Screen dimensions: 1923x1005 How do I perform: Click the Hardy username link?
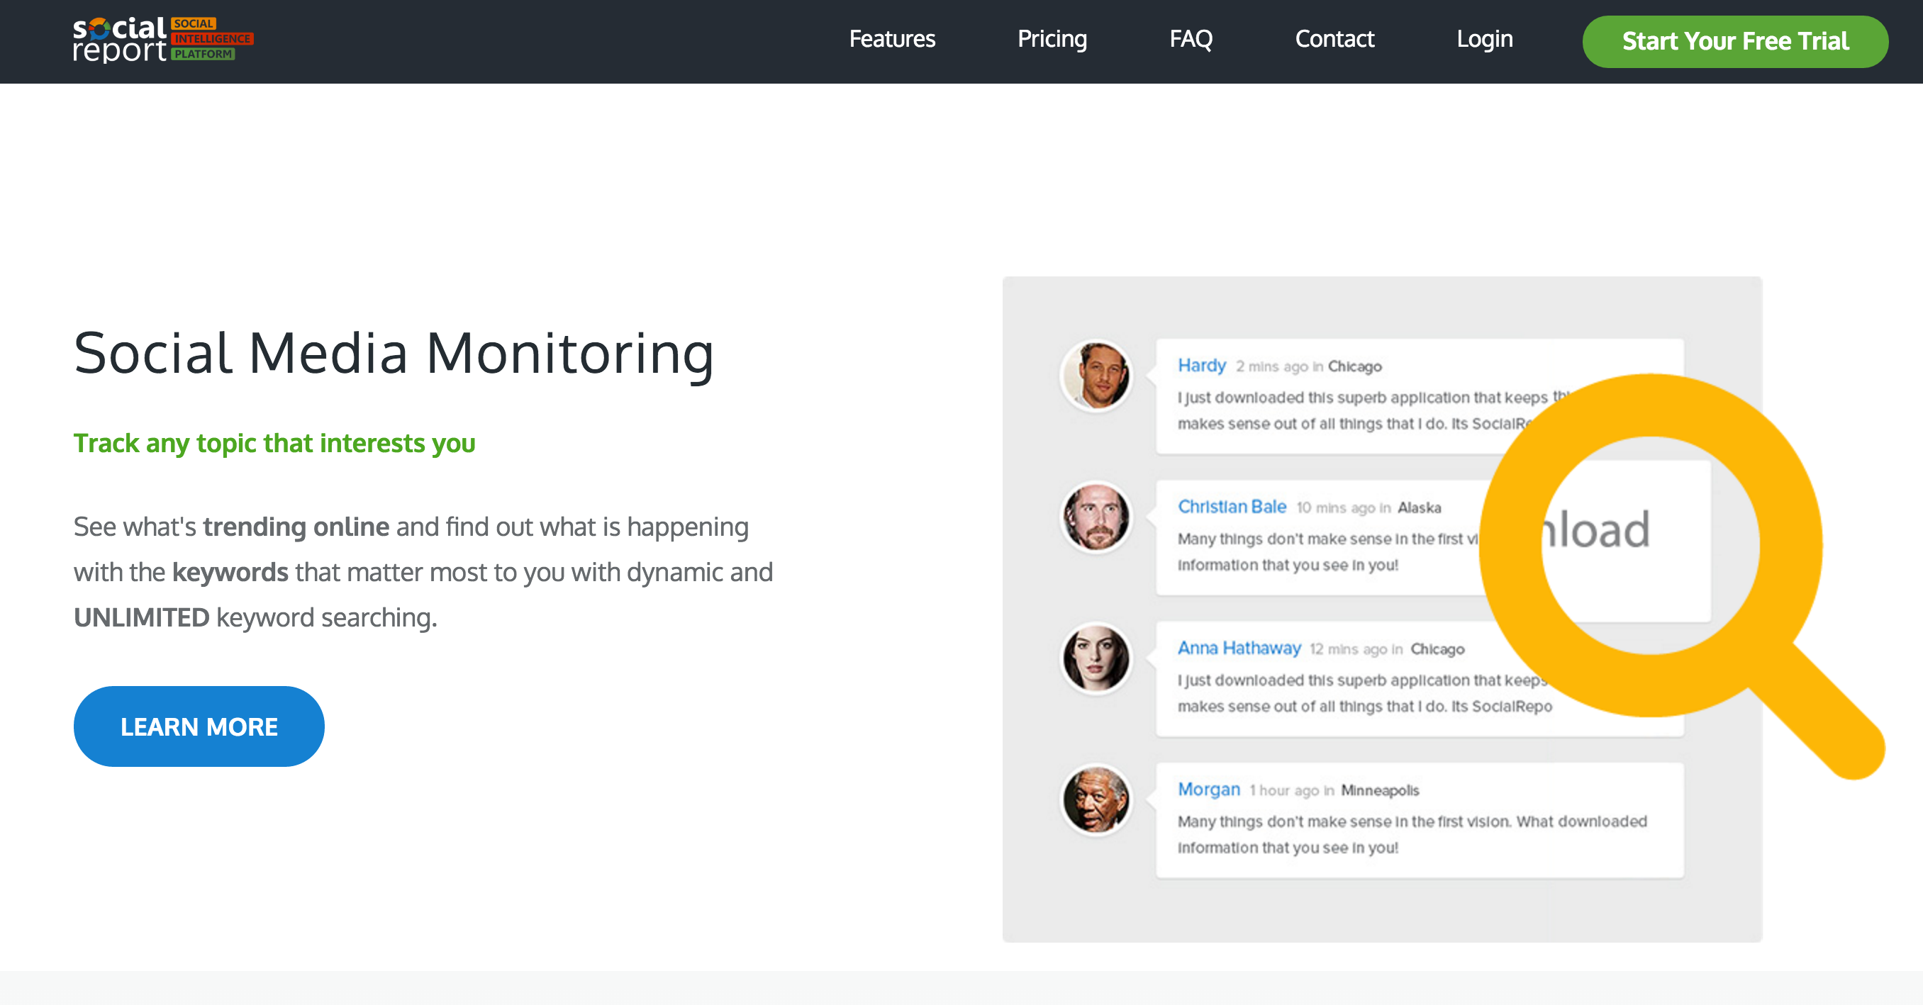[1201, 366]
